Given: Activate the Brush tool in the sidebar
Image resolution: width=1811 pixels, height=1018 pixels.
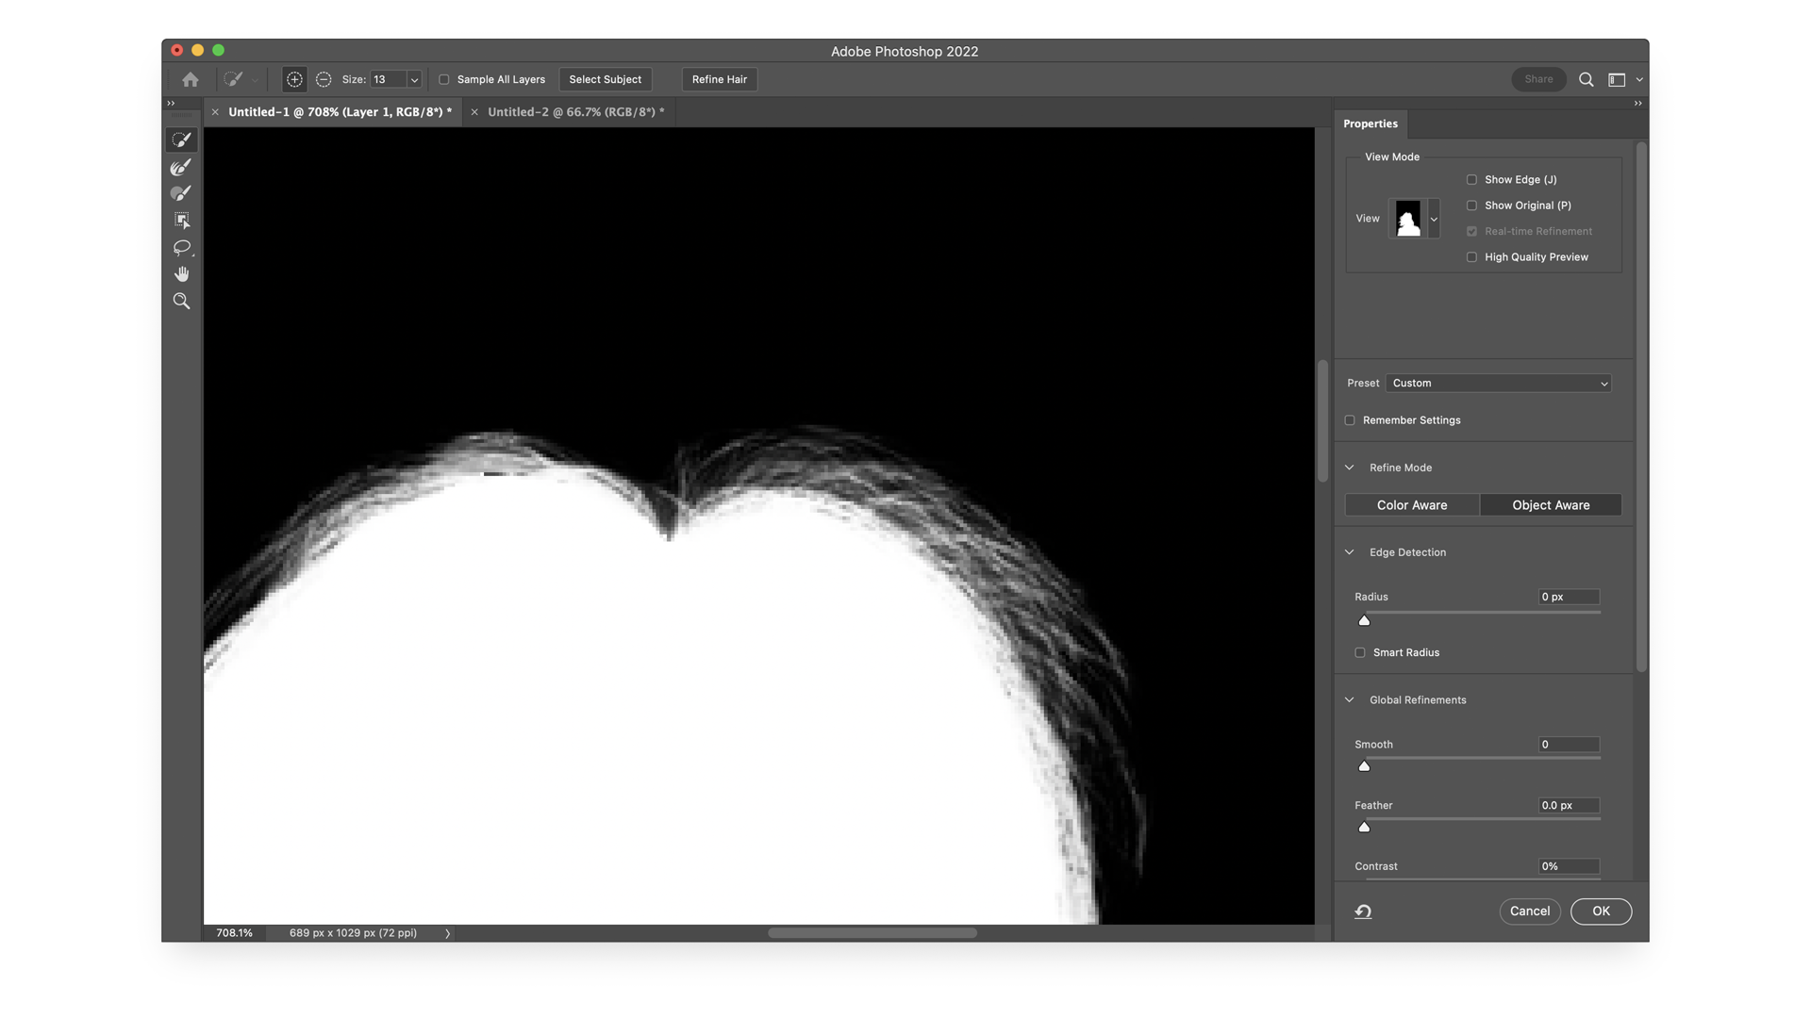Looking at the screenshot, I should tap(181, 193).
